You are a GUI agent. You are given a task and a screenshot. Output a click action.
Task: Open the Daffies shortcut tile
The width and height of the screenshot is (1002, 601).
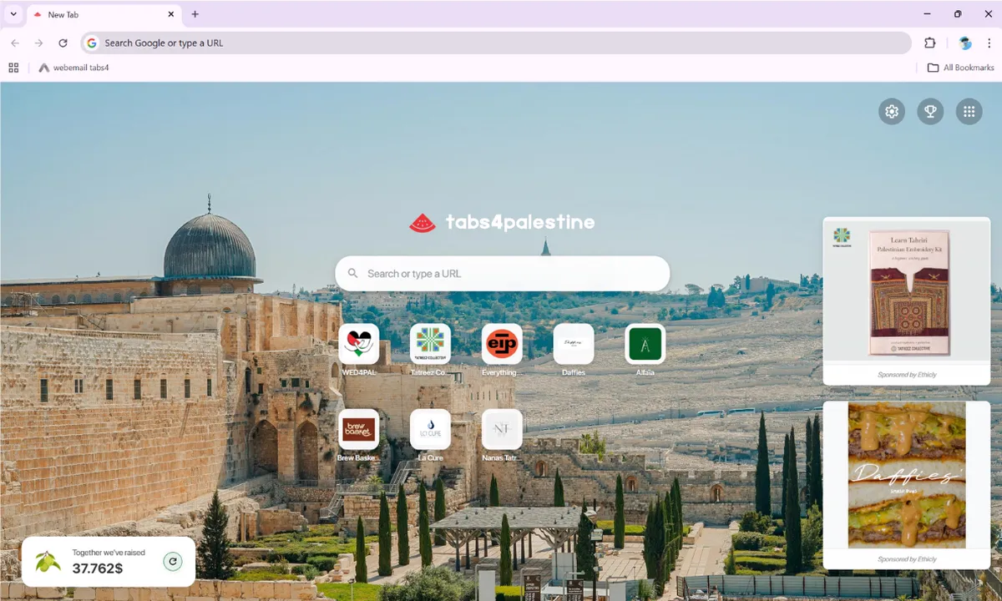574,345
